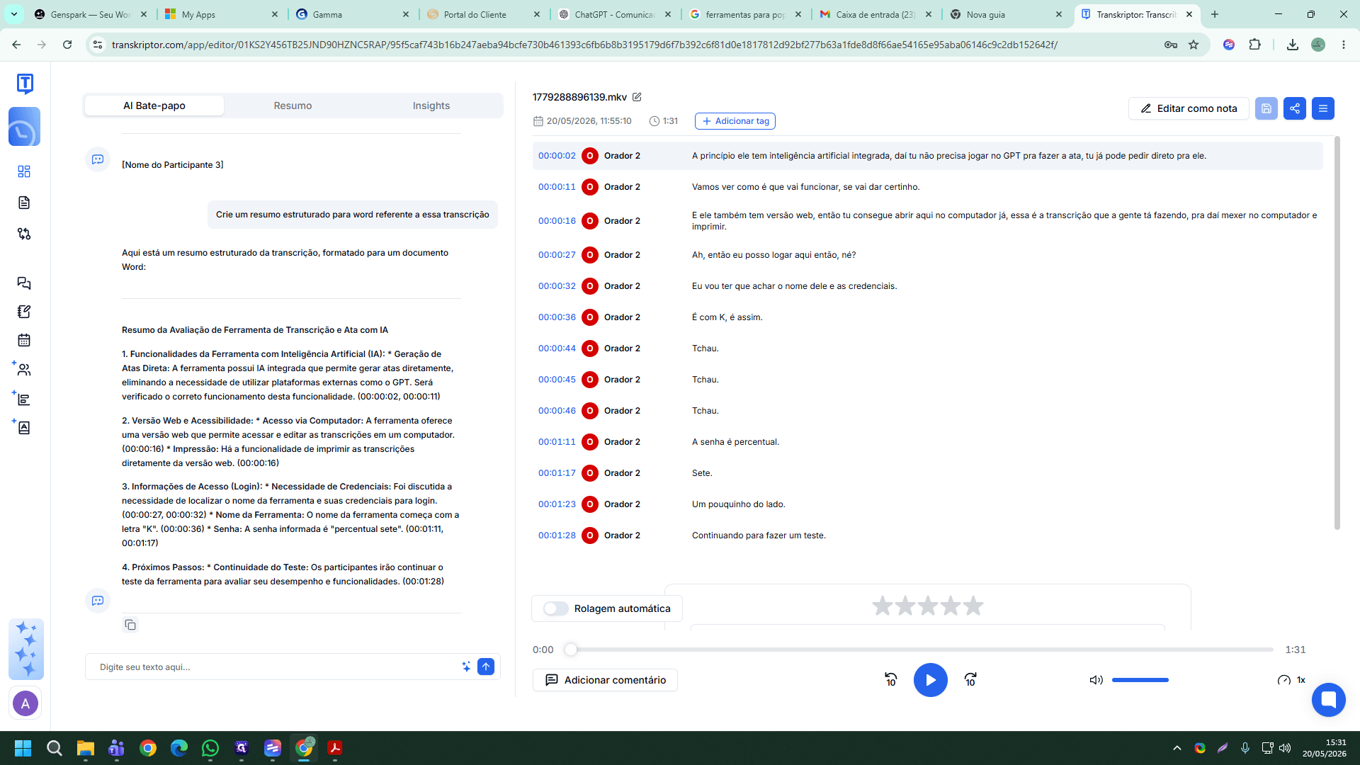
Task: Click the audio progress timeline bar
Action: point(922,650)
